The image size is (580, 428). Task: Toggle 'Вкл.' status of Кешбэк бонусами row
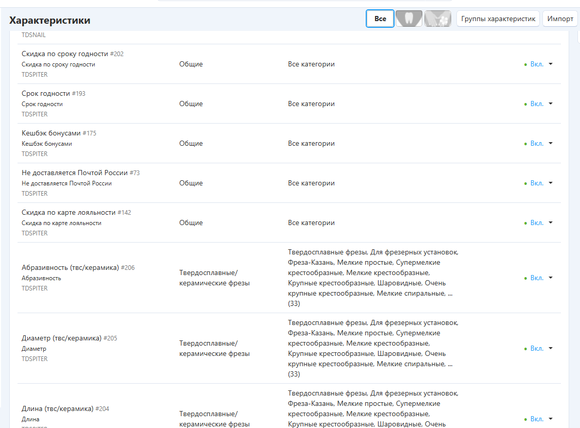[x=537, y=144]
